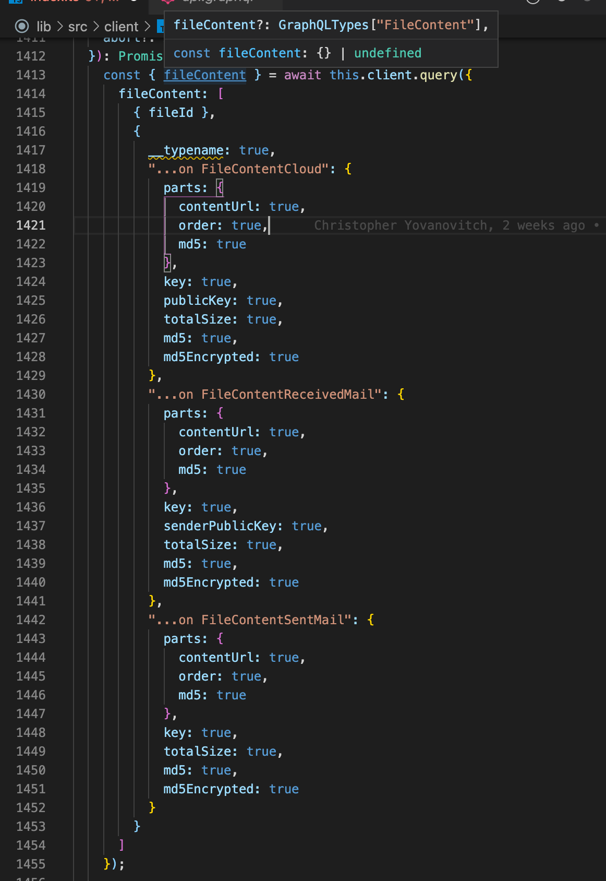Click 'md5Encrypted' on line 1428
This screenshot has width=606, height=881.
coord(209,357)
